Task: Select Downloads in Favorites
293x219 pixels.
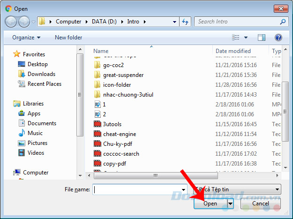Action: point(41,74)
